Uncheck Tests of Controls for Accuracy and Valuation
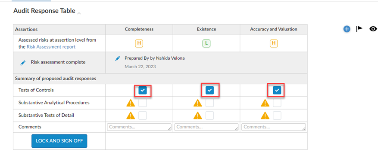The height and width of the screenshot is (155, 378). point(277,90)
